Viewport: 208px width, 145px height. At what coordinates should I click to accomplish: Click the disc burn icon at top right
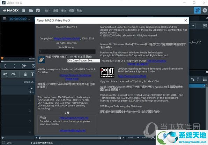(x=205, y=10)
